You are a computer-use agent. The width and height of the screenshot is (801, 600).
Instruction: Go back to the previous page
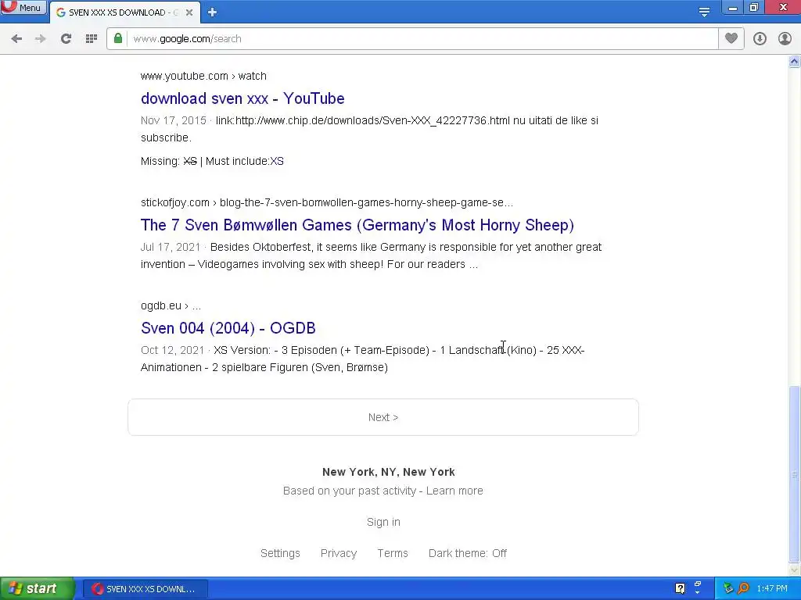coord(16,39)
